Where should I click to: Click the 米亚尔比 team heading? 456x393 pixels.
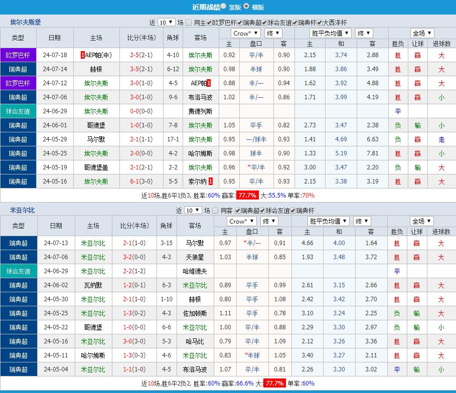click(22, 210)
